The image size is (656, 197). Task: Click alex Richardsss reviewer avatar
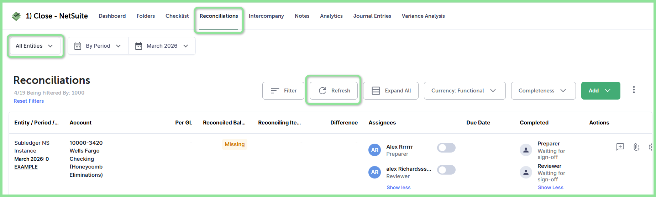pyautogui.click(x=374, y=172)
